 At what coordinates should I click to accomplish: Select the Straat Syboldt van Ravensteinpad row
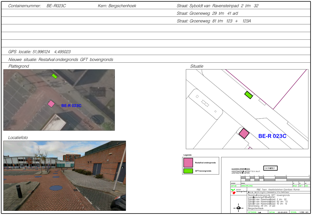point(217,6)
